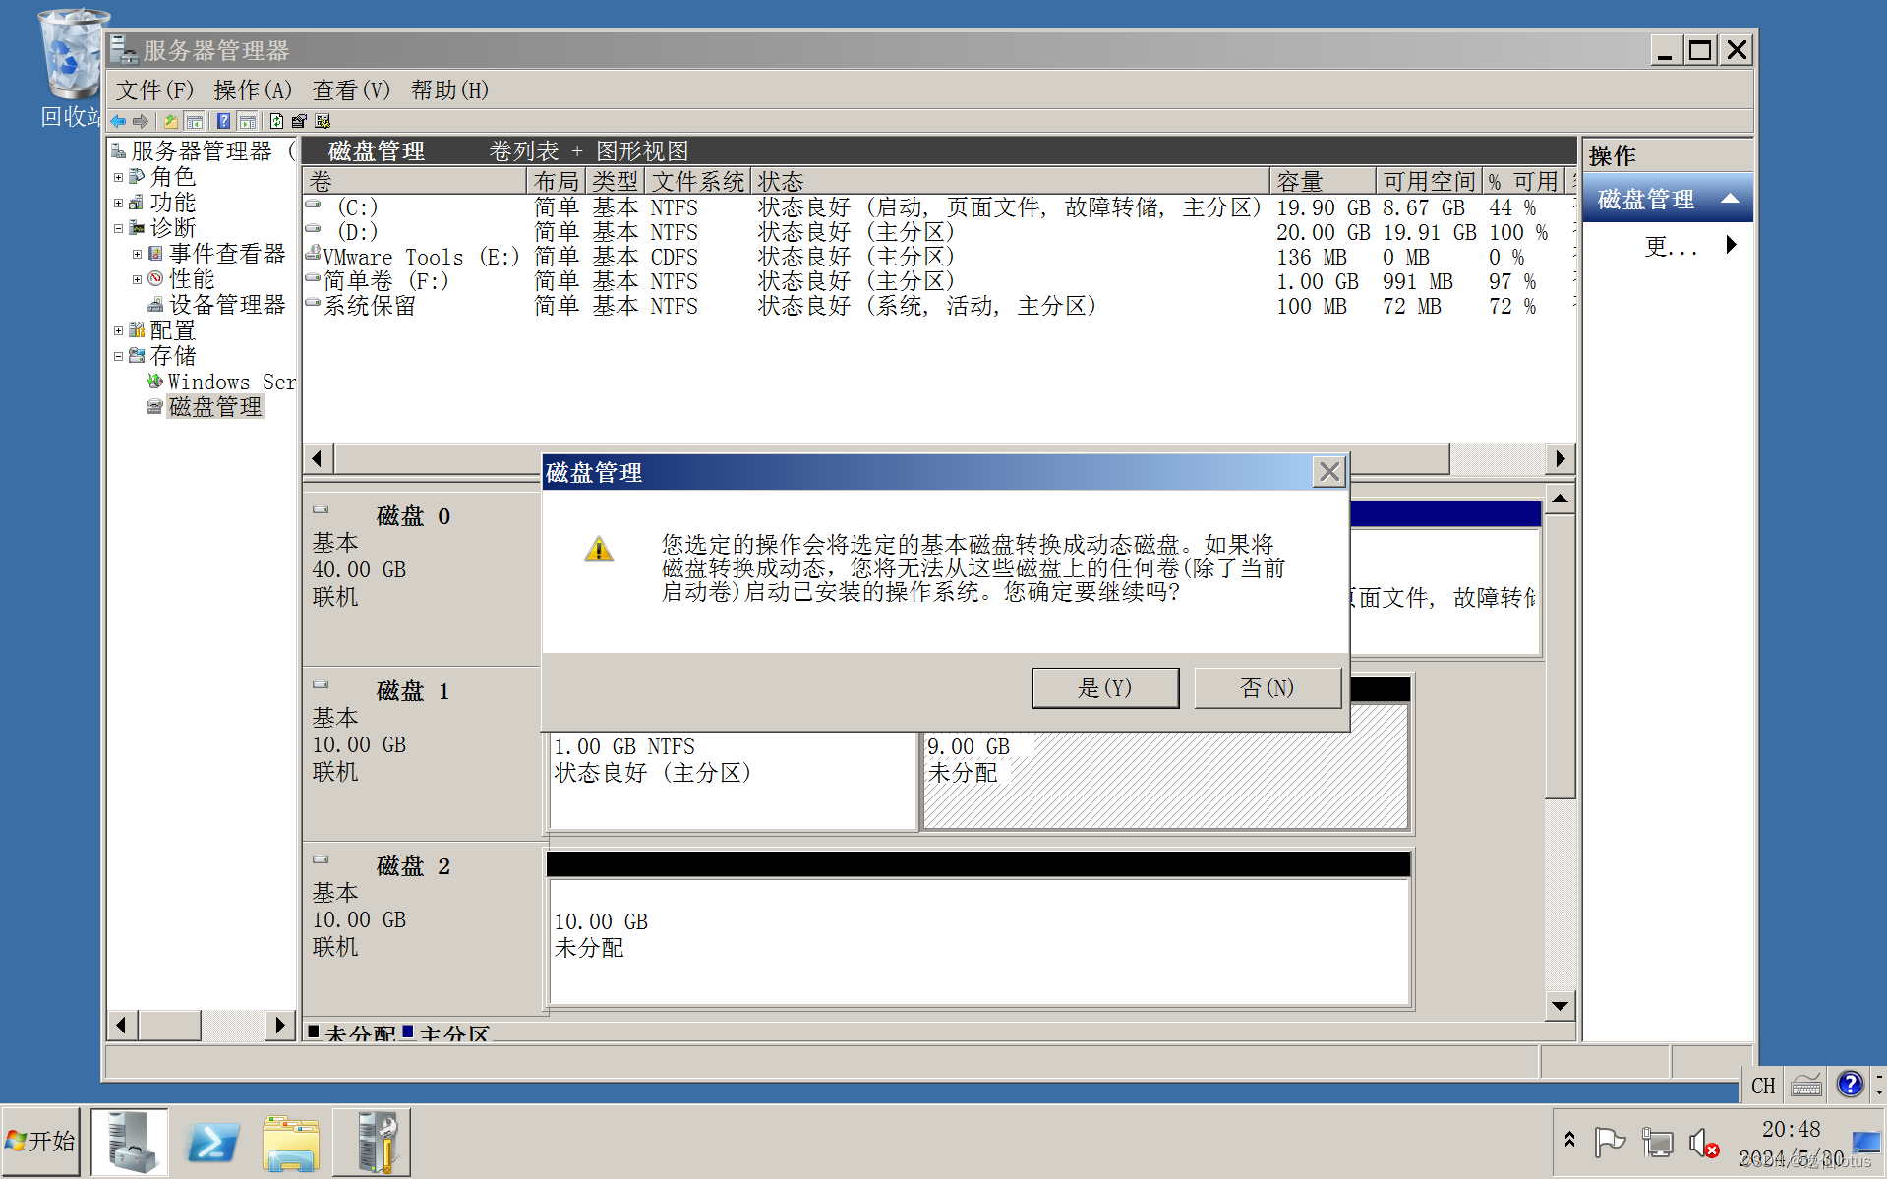Sort by the 卷 column header
The image size is (1887, 1179).
point(414,182)
